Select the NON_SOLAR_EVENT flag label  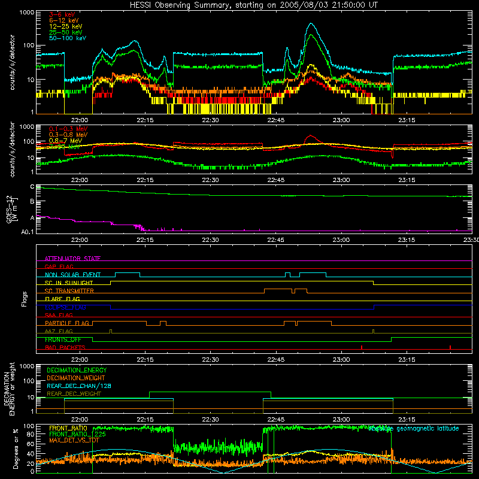(x=72, y=275)
